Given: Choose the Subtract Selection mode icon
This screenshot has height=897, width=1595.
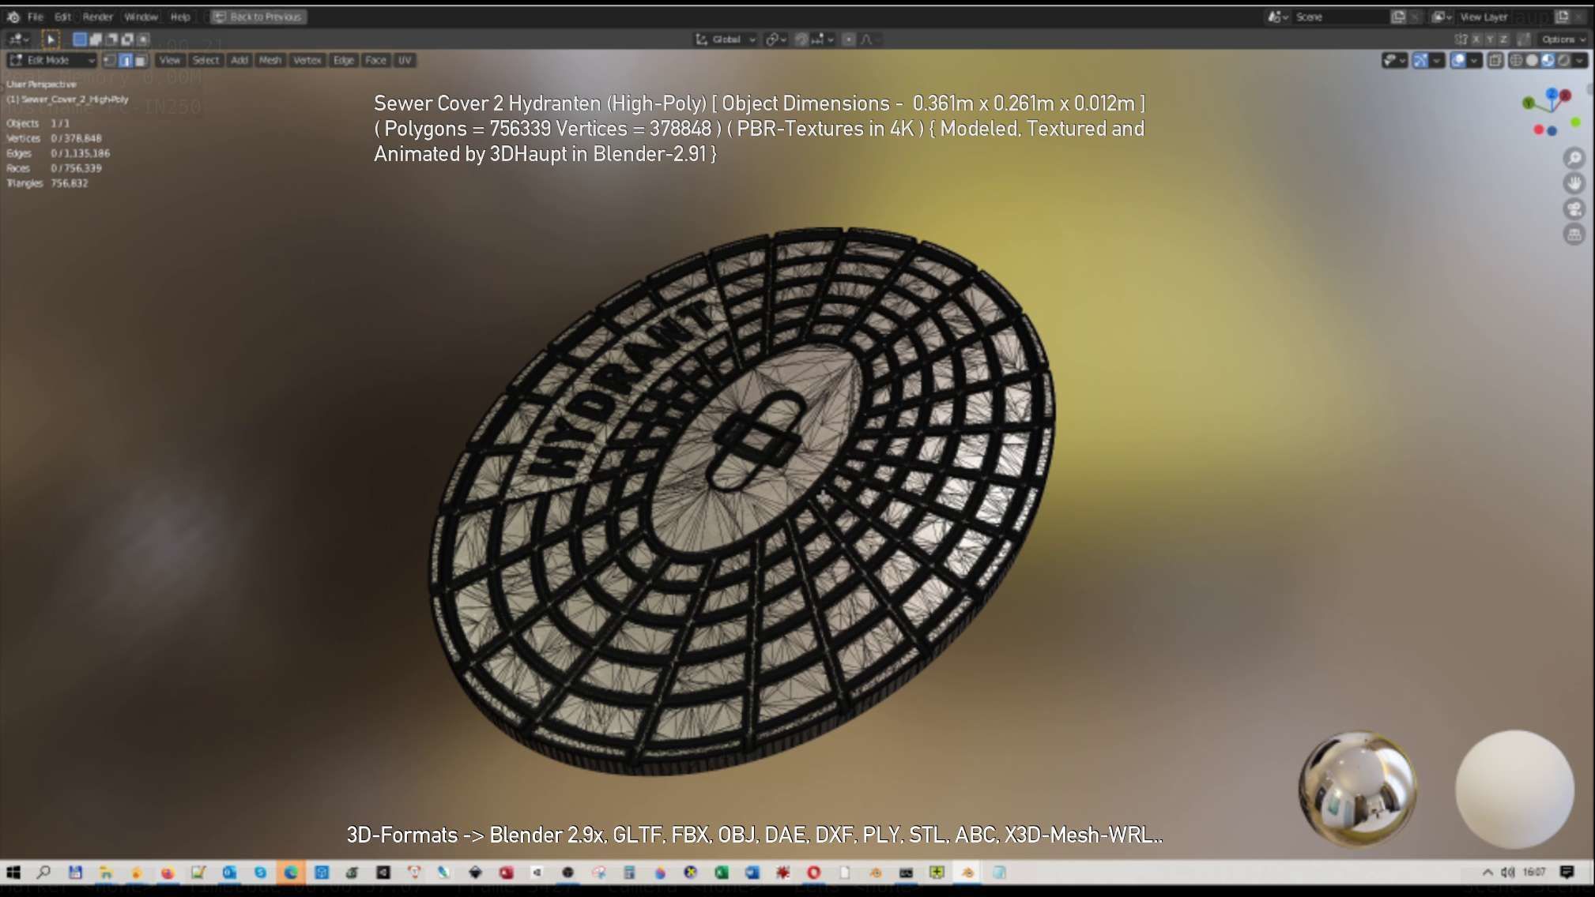Looking at the screenshot, I should (111, 39).
